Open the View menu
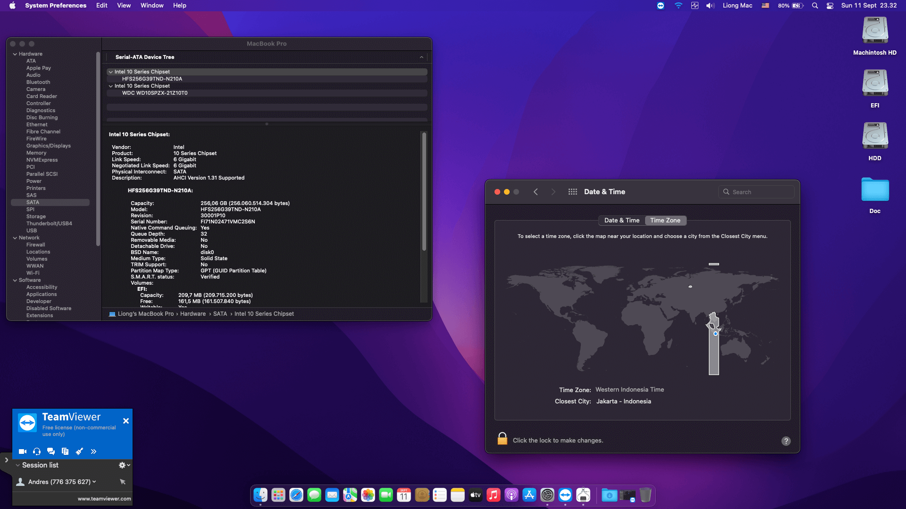Image resolution: width=906 pixels, height=509 pixels. pos(124,6)
